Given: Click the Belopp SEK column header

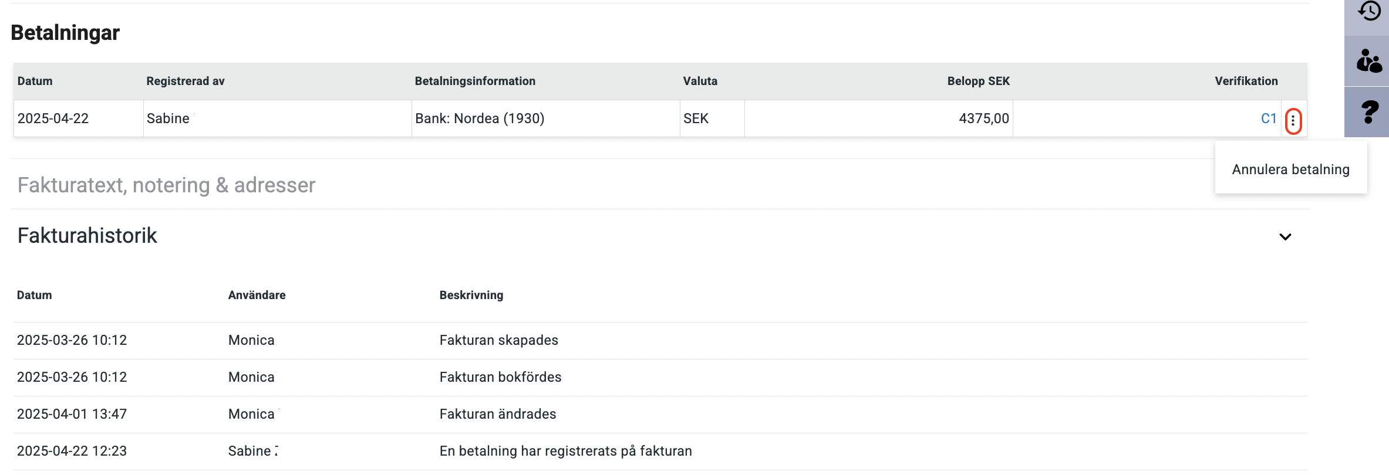Looking at the screenshot, I should coord(979,81).
